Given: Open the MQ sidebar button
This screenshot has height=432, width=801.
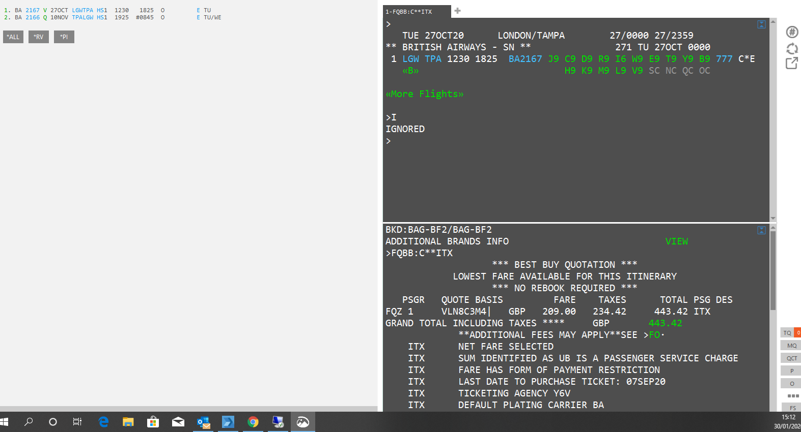Looking at the screenshot, I should [791, 346].
